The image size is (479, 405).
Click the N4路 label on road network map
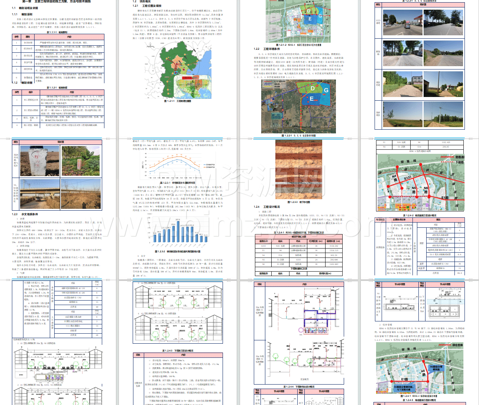pos(394,178)
